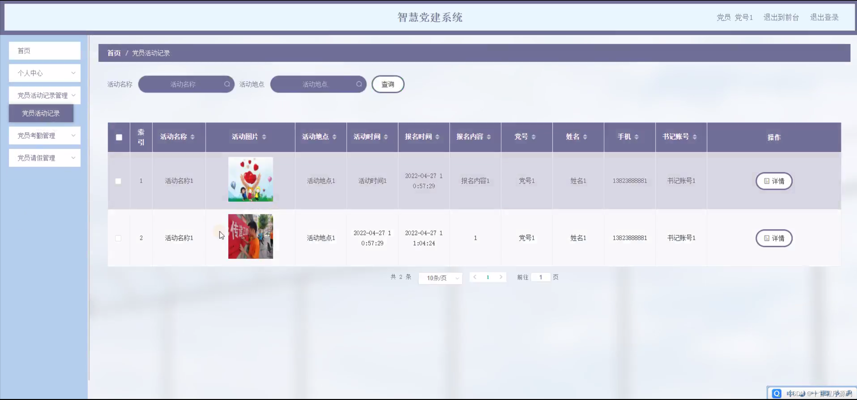This screenshot has height=400, width=857.
Task: Select 党员活动记录 submenu item
Action: click(41, 113)
